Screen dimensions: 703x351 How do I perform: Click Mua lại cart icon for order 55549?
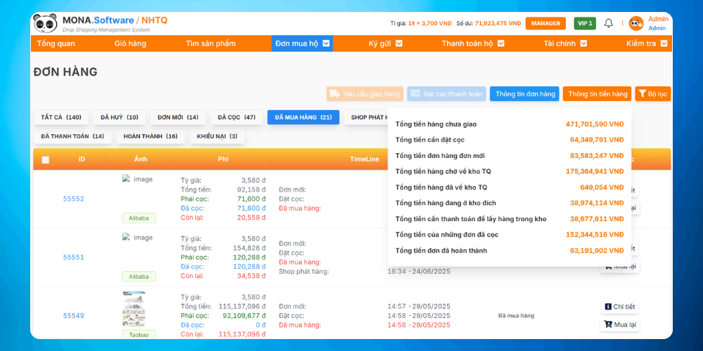608,324
